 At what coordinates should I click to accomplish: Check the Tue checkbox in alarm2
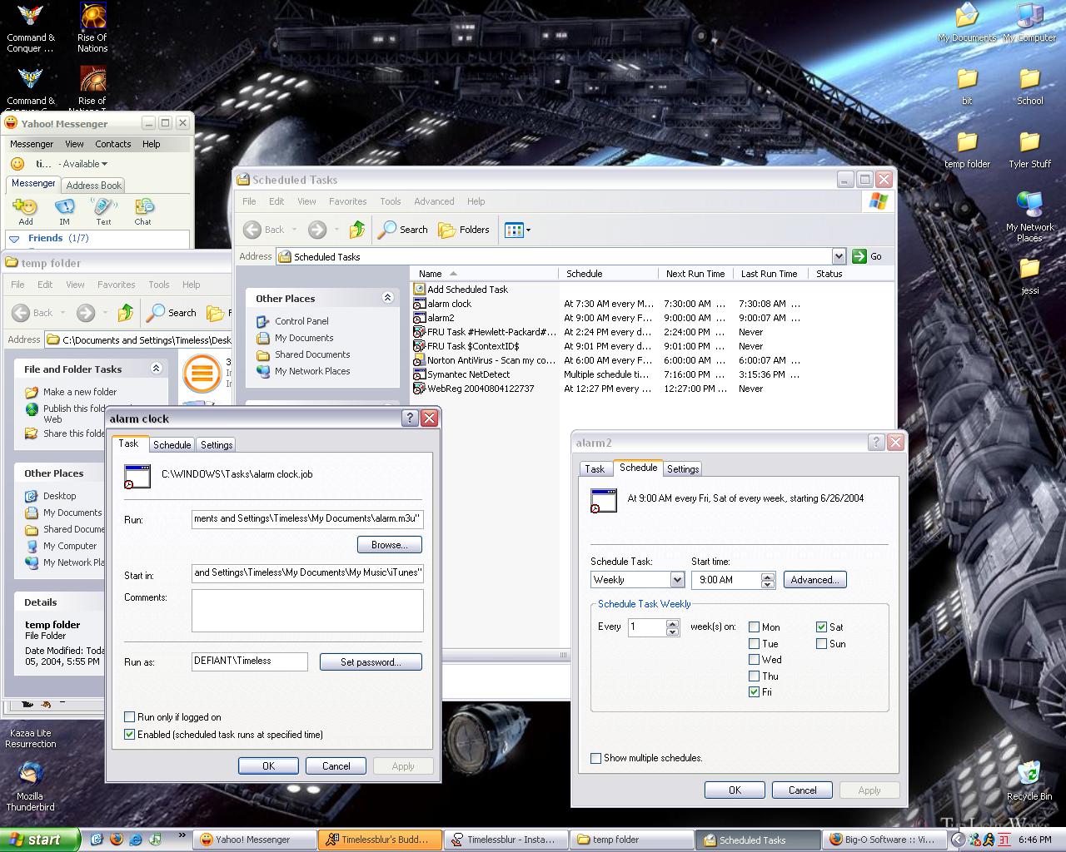(x=754, y=644)
